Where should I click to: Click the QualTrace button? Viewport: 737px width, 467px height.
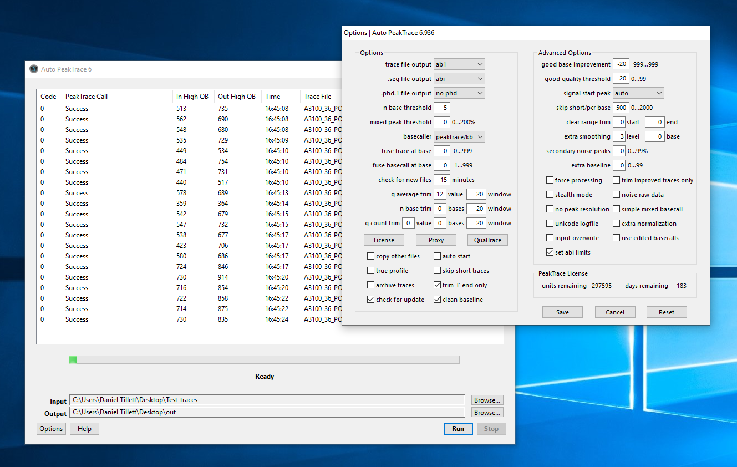[487, 240]
